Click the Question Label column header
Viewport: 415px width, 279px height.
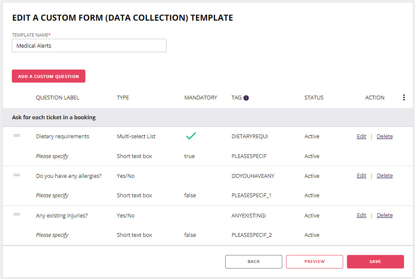point(57,98)
